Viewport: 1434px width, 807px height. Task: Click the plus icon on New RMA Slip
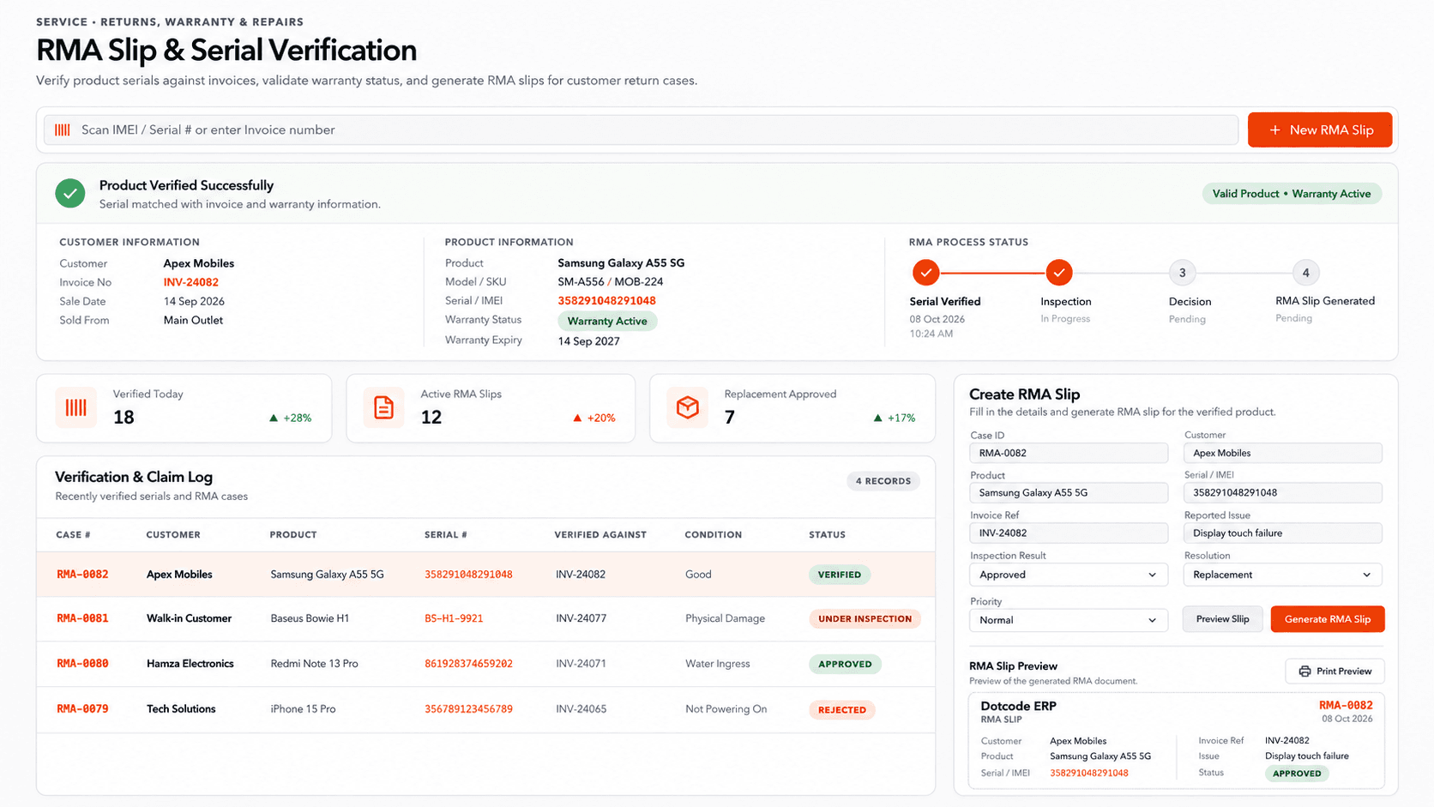coord(1274,130)
